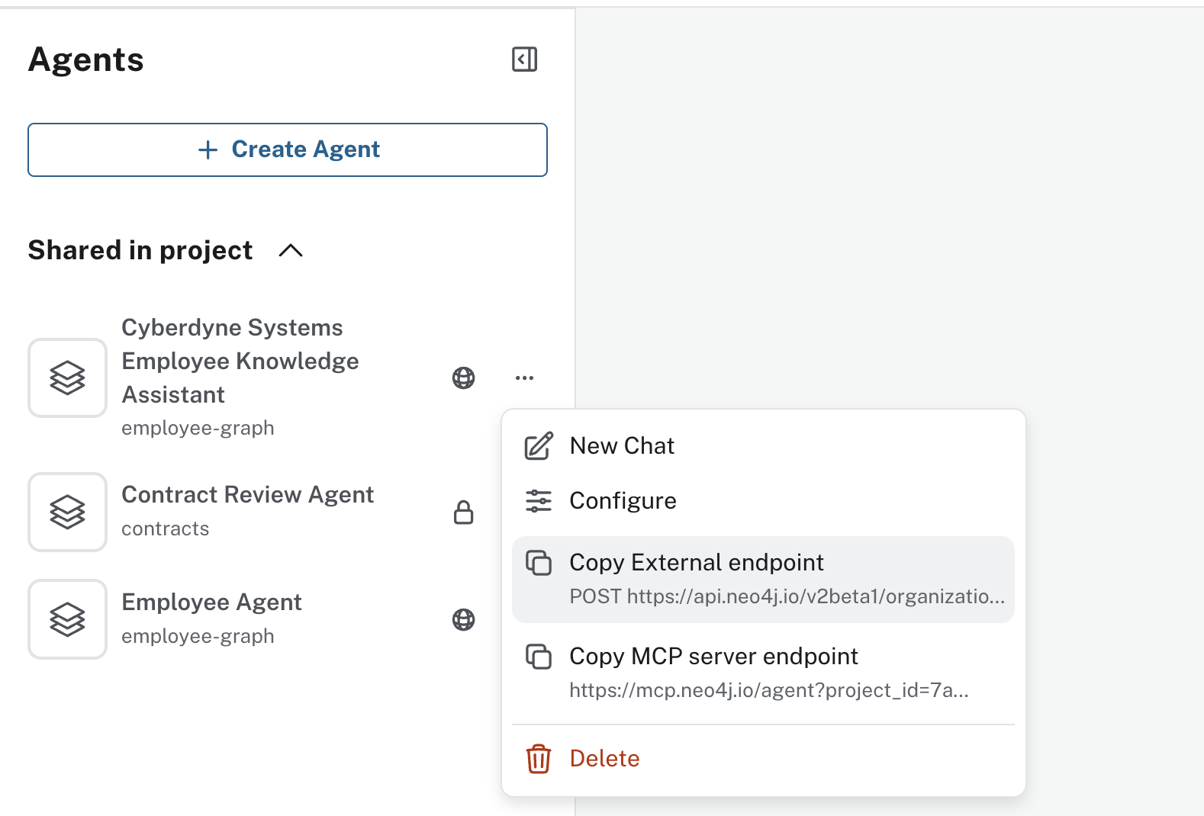
Task: Click the Contract Review Agent layers icon
Action: click(x=67, y=512)
